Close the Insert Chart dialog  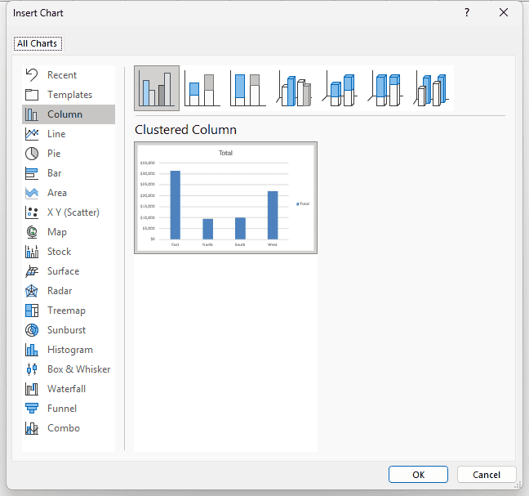pos(504,13)
